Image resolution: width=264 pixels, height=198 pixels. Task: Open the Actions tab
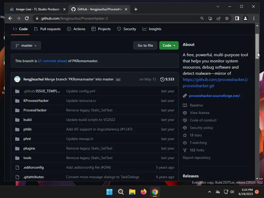tap(76, 29)
